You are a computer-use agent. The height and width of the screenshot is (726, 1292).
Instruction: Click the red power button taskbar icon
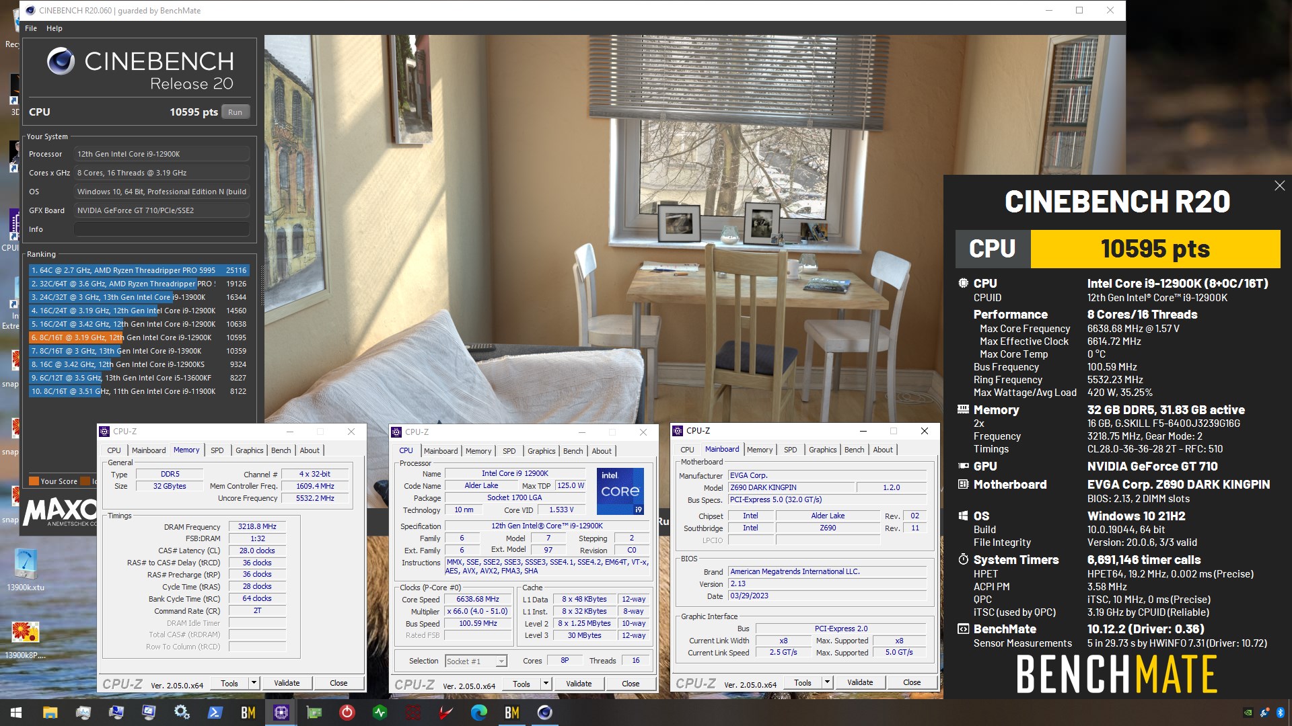coord(347,713)
